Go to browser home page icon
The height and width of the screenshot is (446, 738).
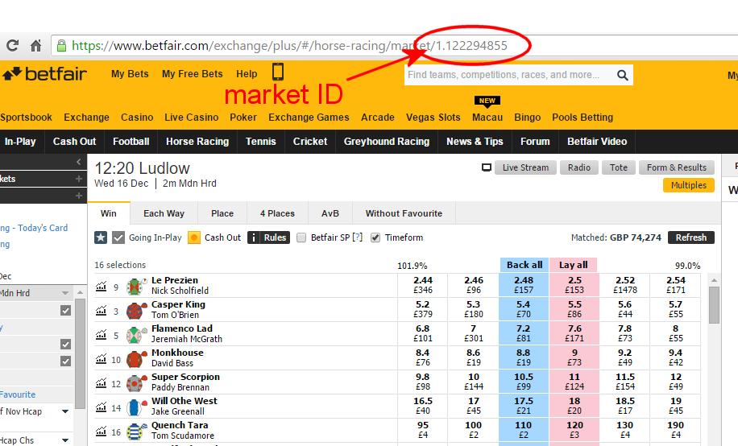point(35,46)
